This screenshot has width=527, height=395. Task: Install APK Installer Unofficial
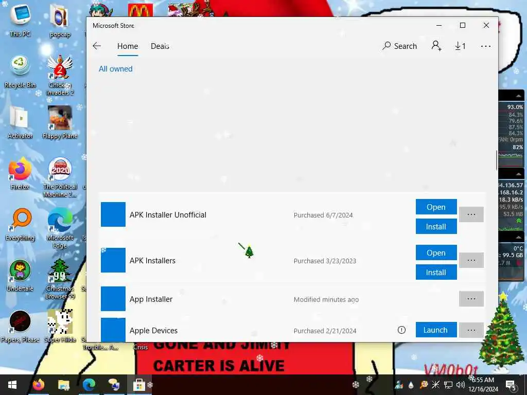[x=436, y=226]
